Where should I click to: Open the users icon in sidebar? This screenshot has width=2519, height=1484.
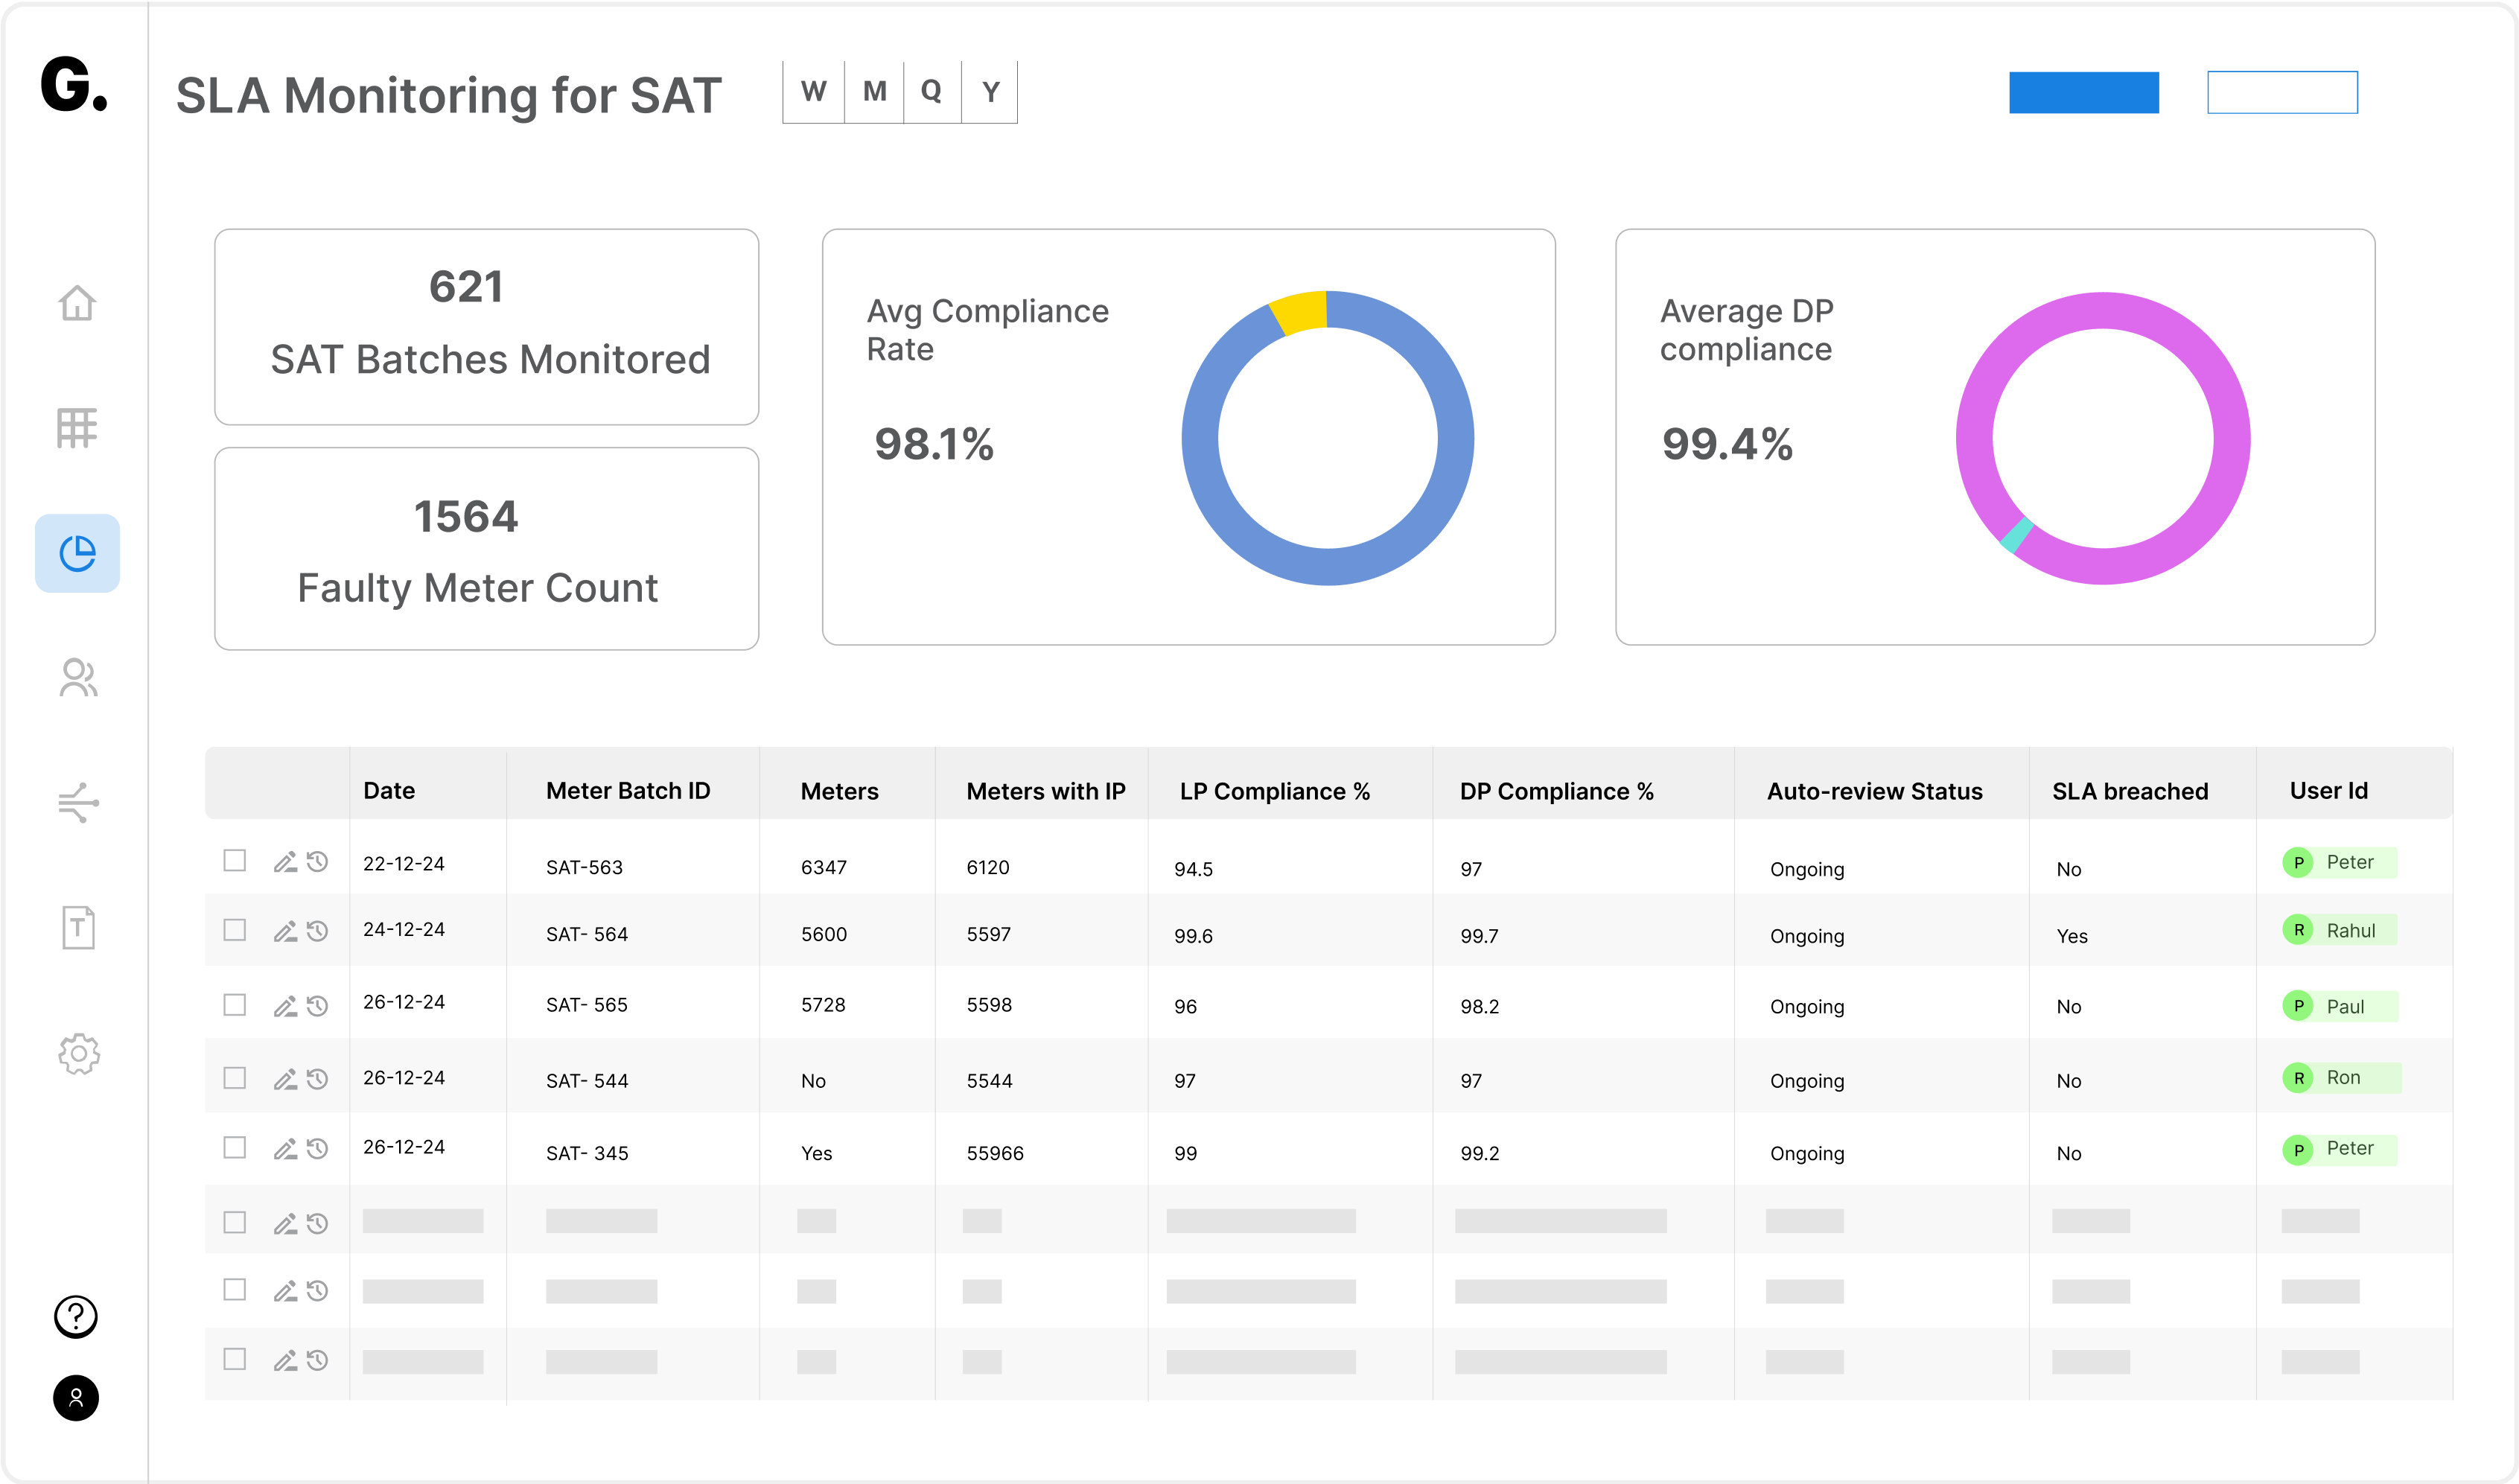77,678
